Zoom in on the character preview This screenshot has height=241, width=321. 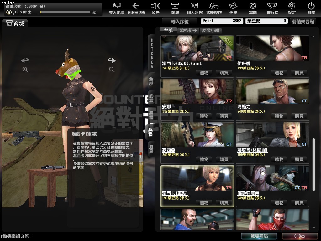point(25,69)
